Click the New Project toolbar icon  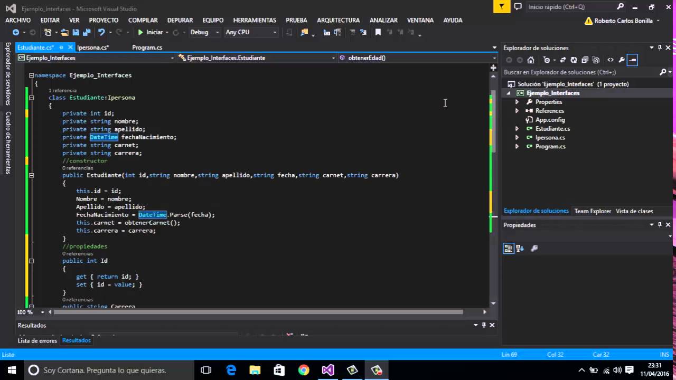pos(48,32)
